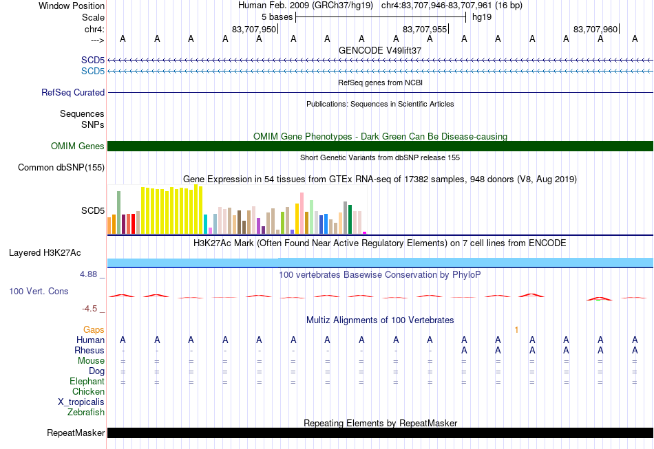Image resolution: width=654 pixels, height=449 pixels.
Task: Select the Zebrafish species label
Action: pos(86,412)
